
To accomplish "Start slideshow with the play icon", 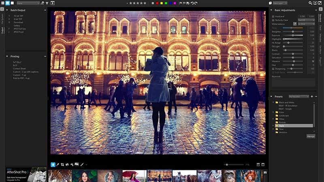I will (x=315, y=3).
